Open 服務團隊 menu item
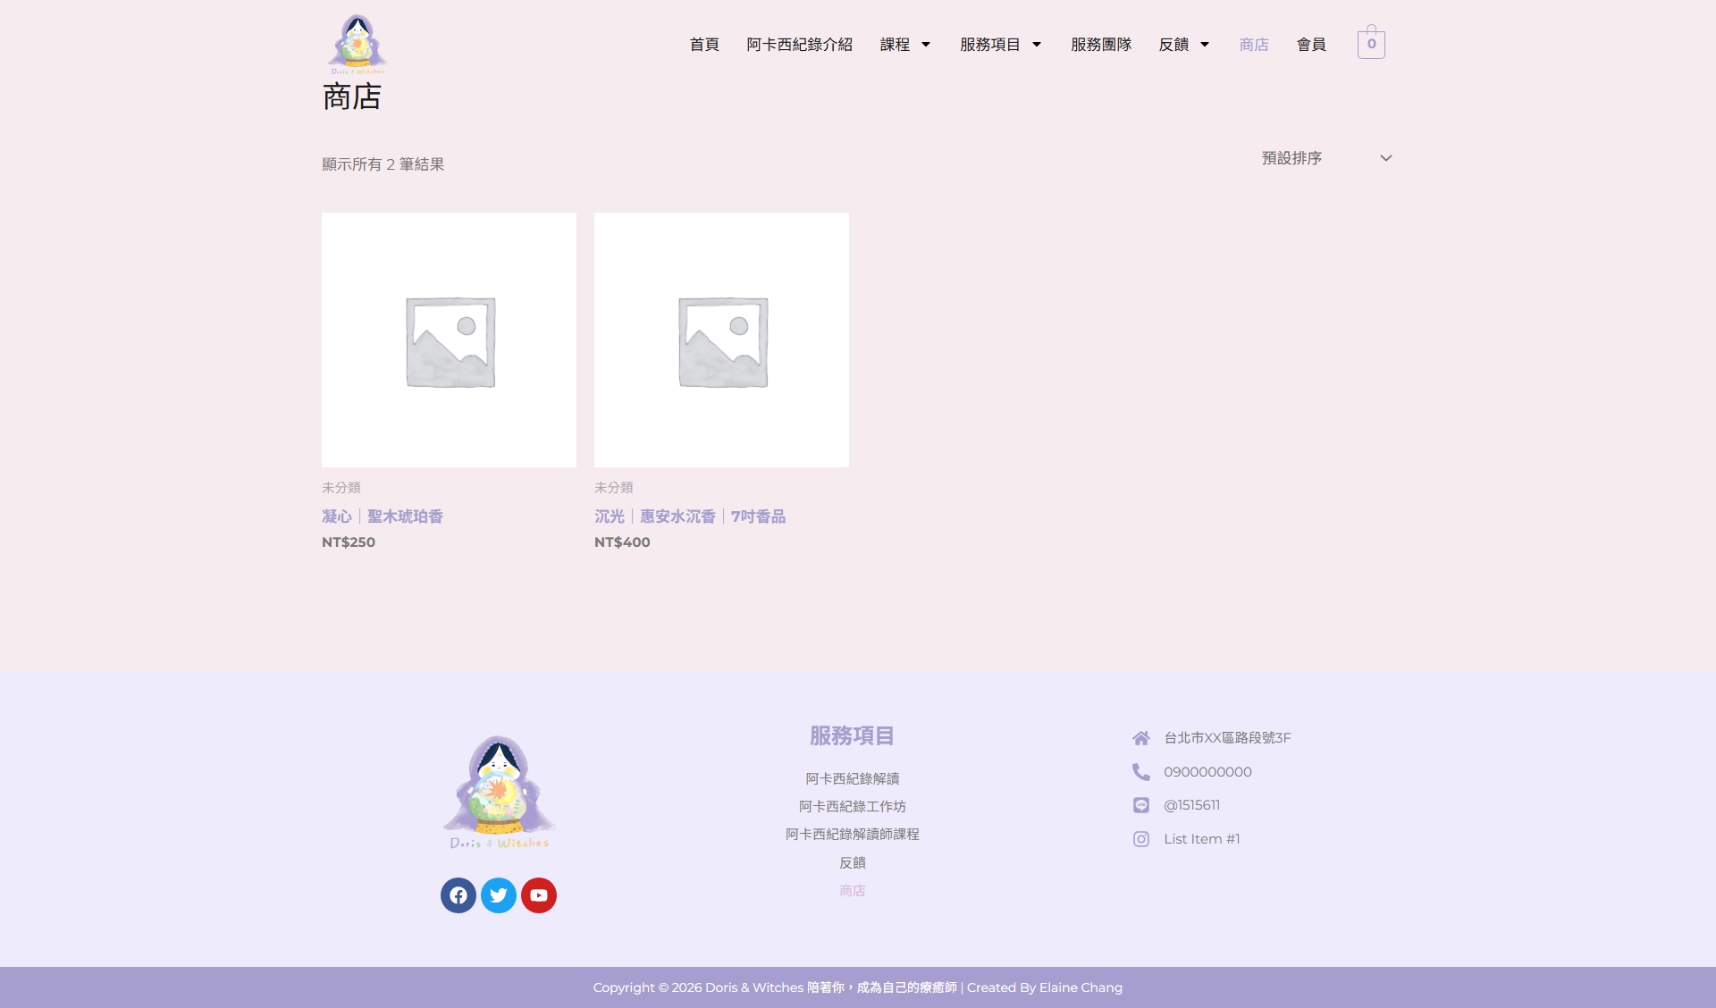 click(x=1101, y=45)
